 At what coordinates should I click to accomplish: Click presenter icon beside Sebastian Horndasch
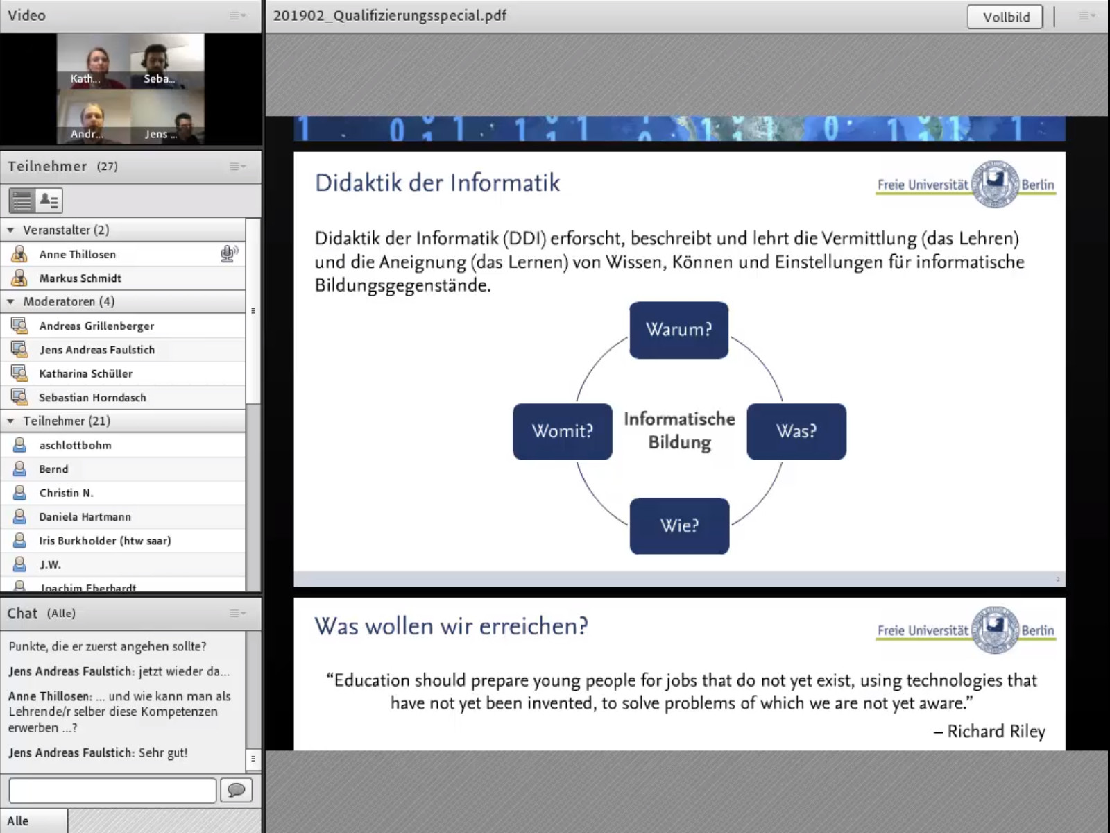click(x=19, y=397)
